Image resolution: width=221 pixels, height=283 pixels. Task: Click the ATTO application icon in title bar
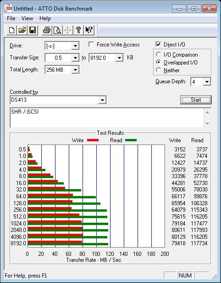(8, 8)
